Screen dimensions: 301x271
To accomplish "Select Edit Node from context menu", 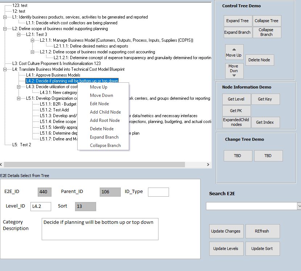I will tap(99, 104).
